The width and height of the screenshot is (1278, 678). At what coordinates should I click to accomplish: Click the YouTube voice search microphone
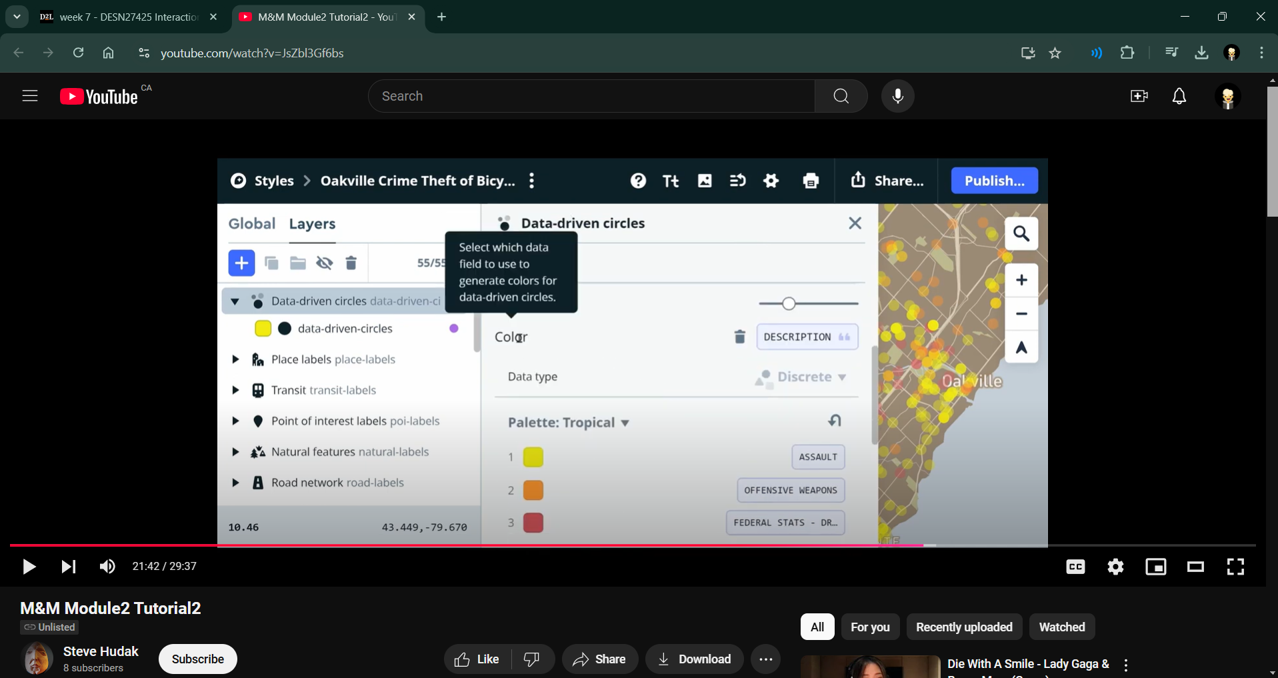(x=897, y=96)
